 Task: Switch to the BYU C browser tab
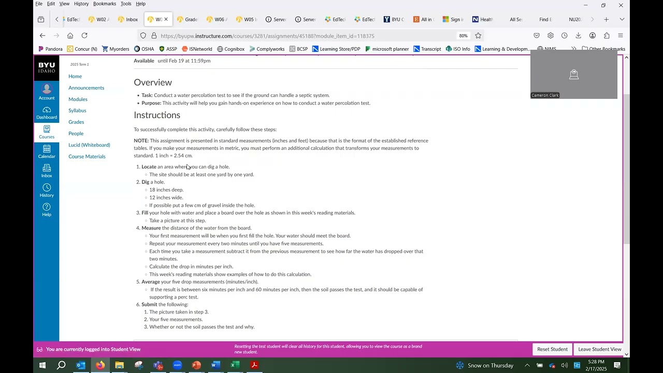pyautogui.click(x=394, y=20)
